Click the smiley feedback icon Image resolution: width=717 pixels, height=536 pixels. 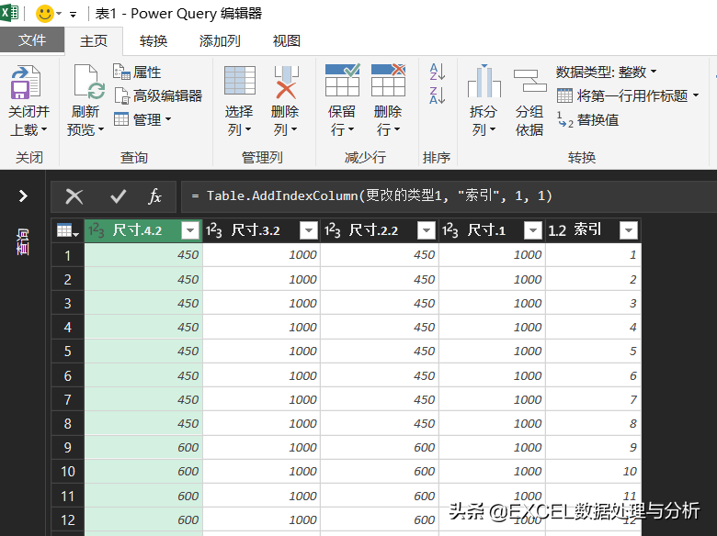(x=45, y=14)
